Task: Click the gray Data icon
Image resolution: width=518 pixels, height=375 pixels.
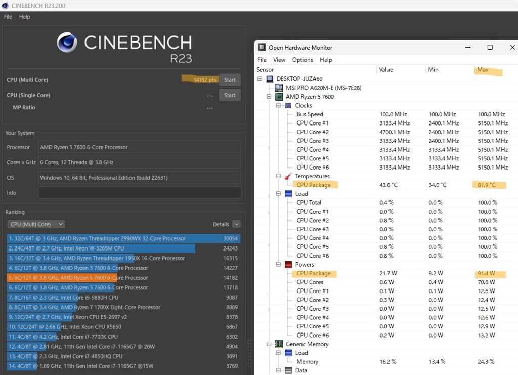Action: pyautogui.click(x=288, y=371)
